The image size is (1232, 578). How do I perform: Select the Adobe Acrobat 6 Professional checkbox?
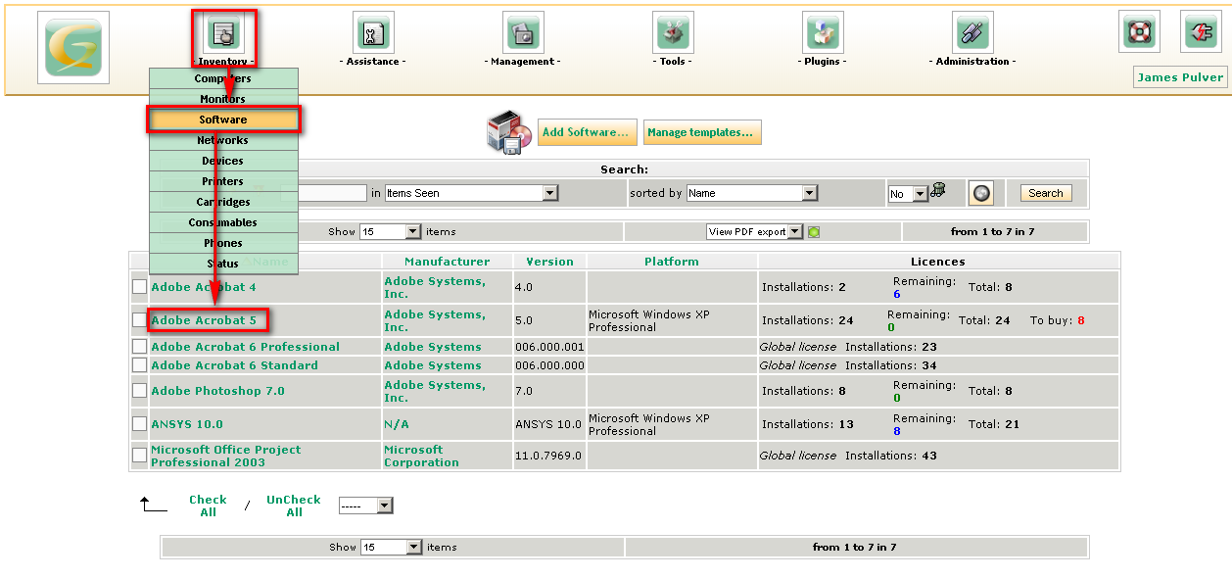(x=139, y=347)
